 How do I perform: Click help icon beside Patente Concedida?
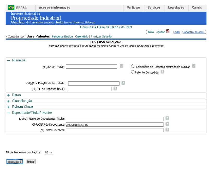coord(162,71)
